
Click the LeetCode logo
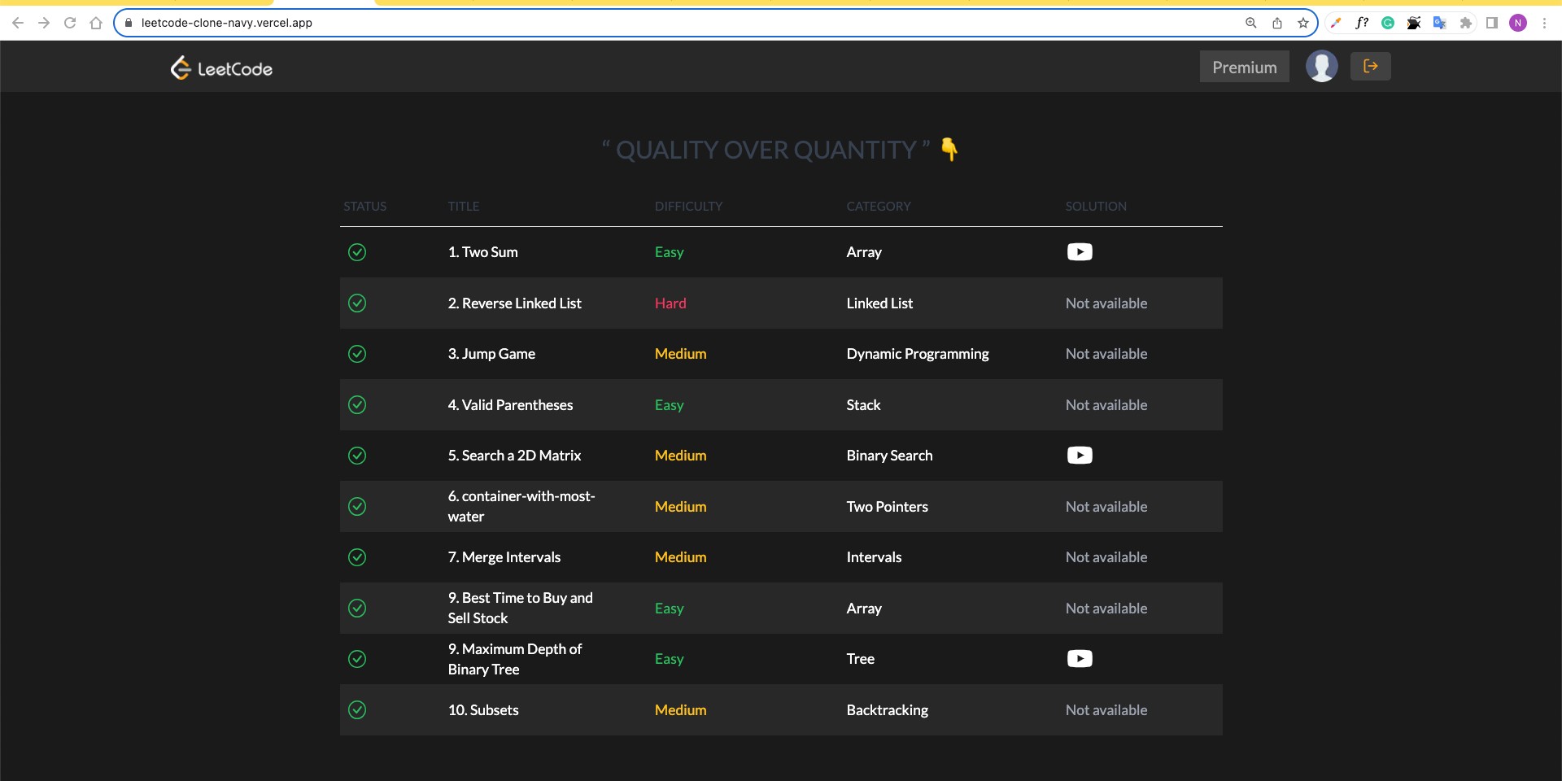(221, 68)
